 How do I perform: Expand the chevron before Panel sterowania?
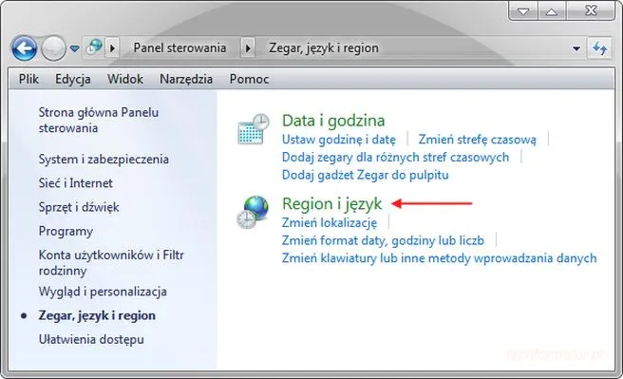(x=112, y=48)
